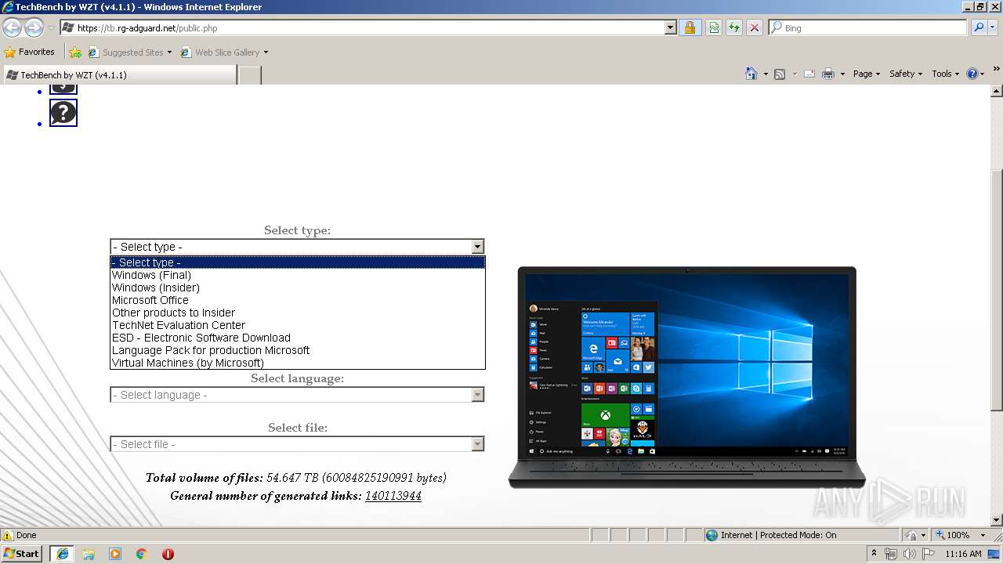The height and width of the screenshot is (564, 1003).
Task: Click the browser Back arrow button
Action: pos(12,28)
